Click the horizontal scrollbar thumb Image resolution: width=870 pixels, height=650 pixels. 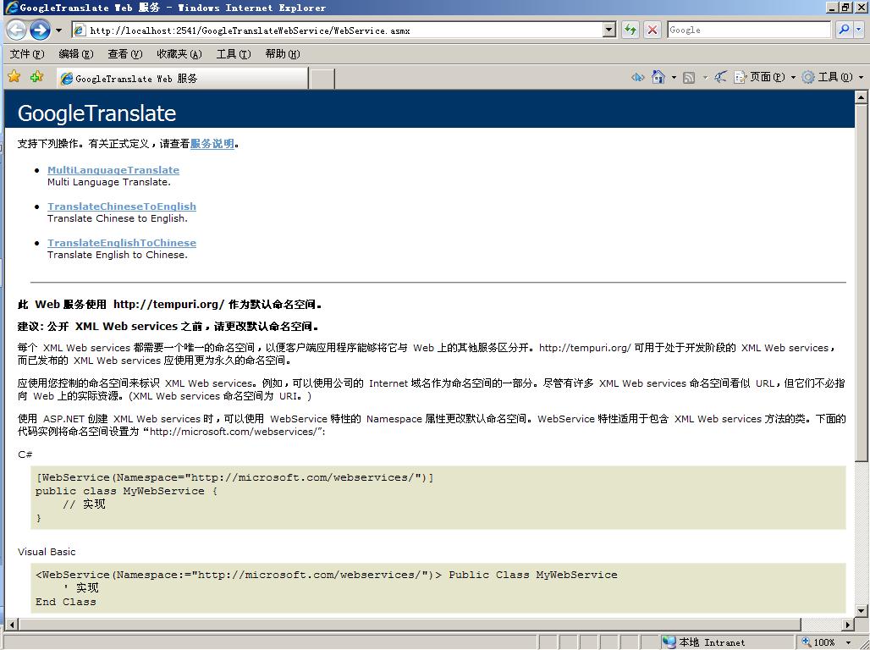coord(409,625)
